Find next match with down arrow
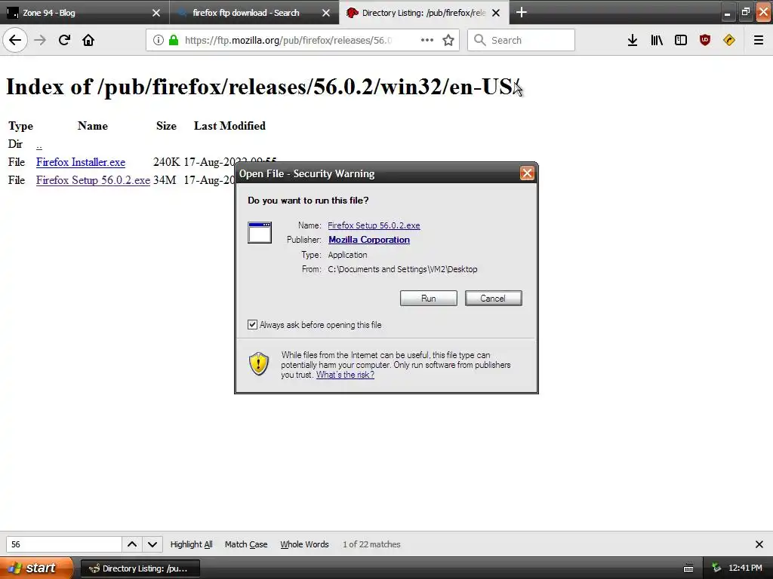This screenshot has height=579, width=773. [152, 544]
